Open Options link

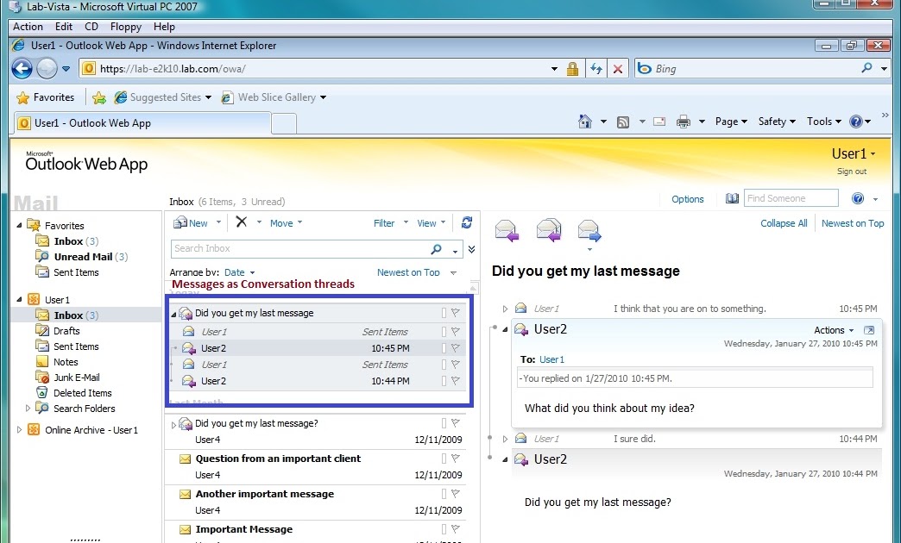click(687, 199)
